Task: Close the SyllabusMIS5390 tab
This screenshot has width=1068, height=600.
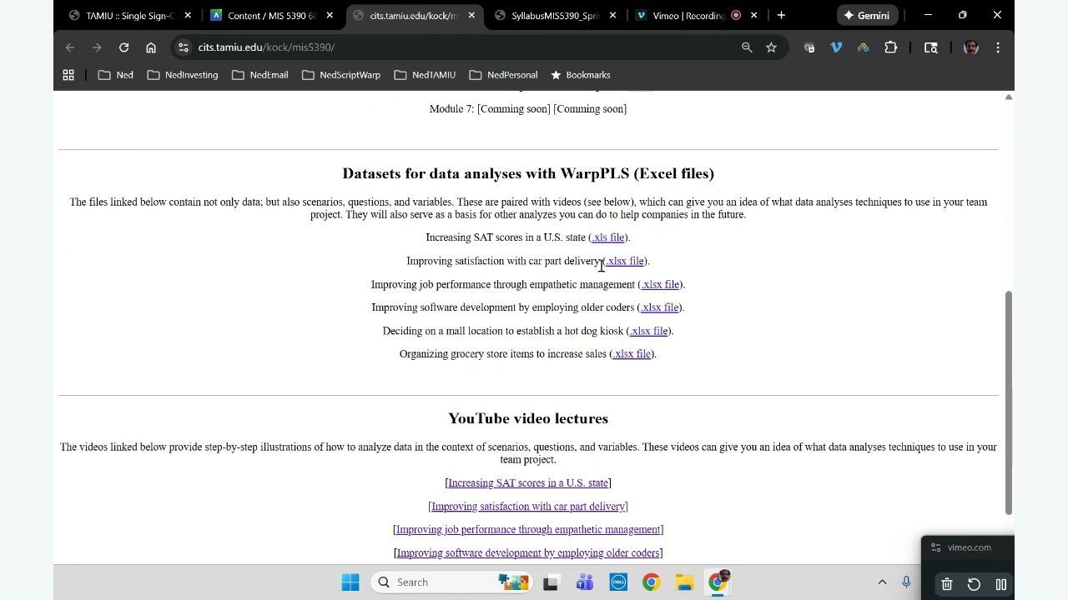Action: 613,15
